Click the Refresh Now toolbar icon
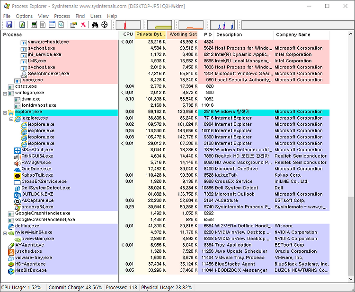This screenshot has width=355, height=292. pyautogui.click(x=22, y=25)
